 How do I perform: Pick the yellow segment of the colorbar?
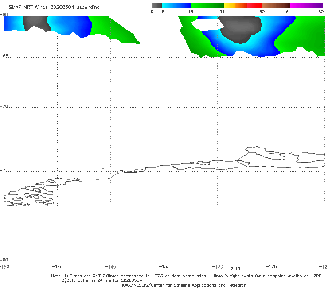(230, 5)
